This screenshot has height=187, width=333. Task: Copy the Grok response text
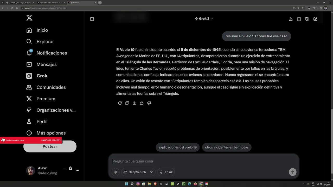pyautogui.click(x=127, y=103)
